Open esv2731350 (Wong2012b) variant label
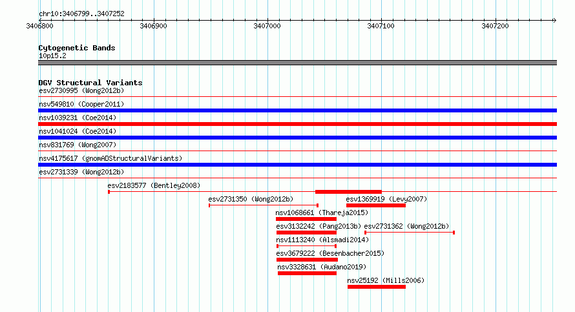Viewport: 575px width, 312px height. [x=251, y=199]
